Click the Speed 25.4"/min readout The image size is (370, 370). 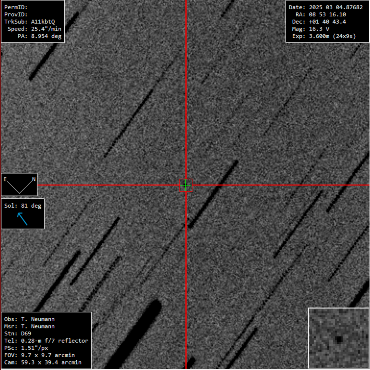coord(34,29)
